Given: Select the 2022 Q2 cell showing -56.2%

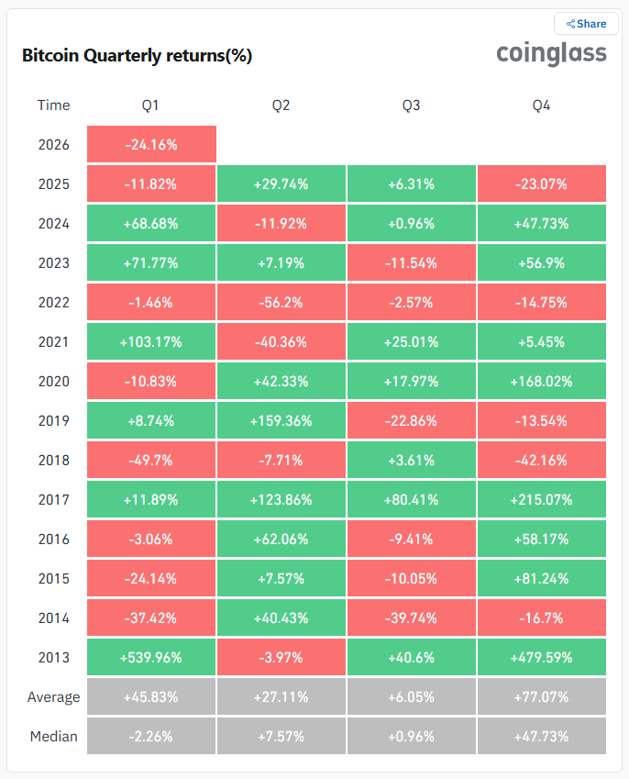Looking at the screenshot, I should (x=281, y=303).
